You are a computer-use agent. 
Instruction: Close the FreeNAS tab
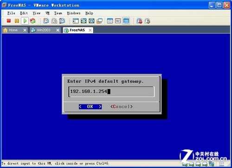[x=90, y=30]
